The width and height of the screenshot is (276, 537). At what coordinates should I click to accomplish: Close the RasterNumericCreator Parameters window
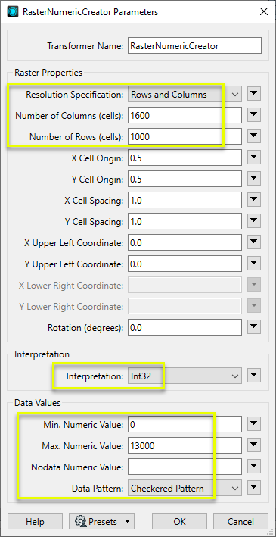coord(264,11)
